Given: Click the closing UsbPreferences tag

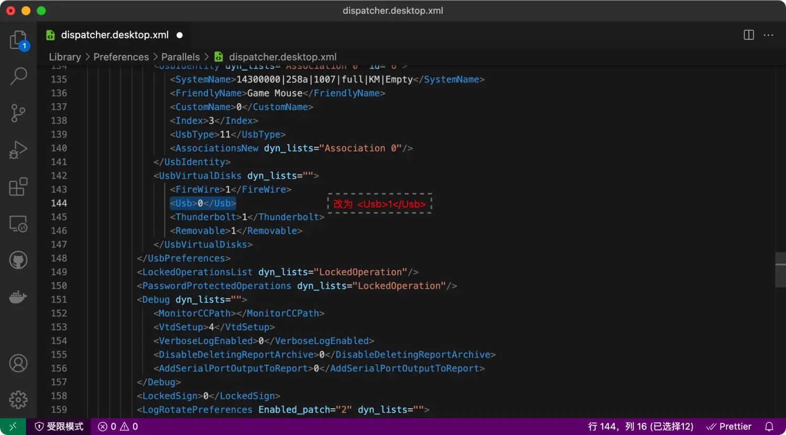Looking at the screenshot, I should [183, 258].
